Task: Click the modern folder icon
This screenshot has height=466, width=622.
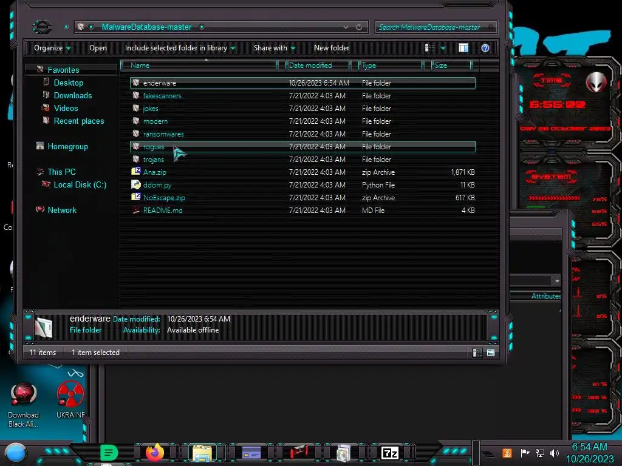Action: 136,121
